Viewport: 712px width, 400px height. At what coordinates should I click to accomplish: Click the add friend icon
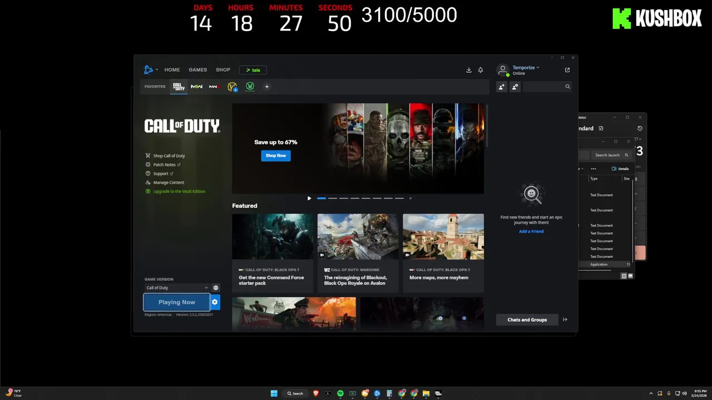point(502,87)
